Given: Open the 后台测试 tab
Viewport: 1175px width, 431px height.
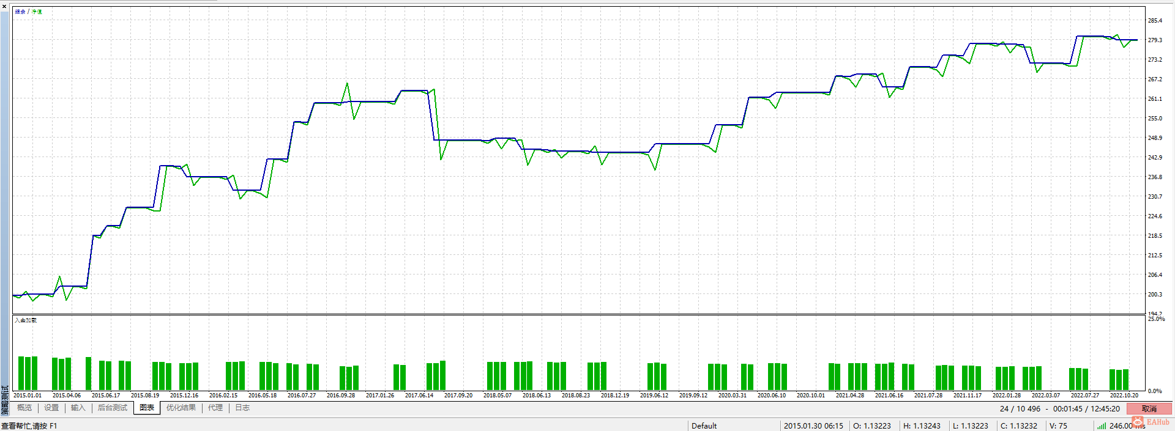Looking at the screenshot, I should [x=113, y=408].
